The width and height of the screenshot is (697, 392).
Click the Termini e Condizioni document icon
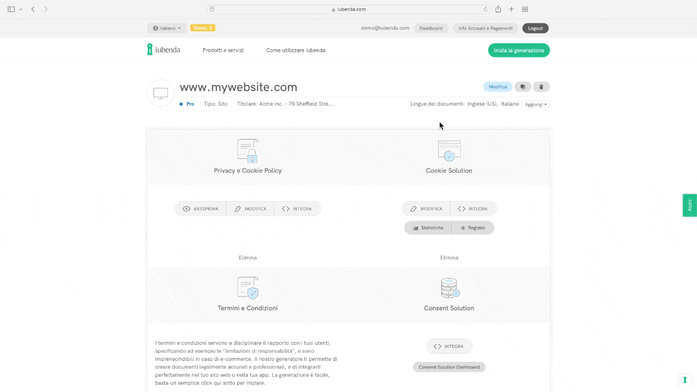[247, 288]
